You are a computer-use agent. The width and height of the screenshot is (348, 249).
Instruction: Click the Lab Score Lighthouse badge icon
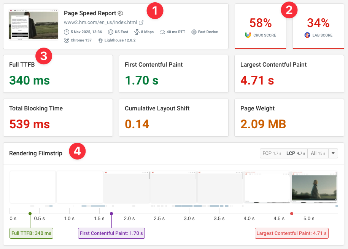tap(307, 35)
